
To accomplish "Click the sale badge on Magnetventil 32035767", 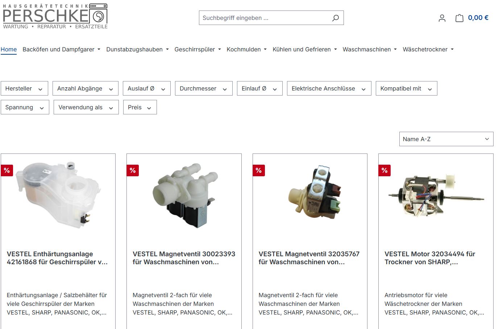I will (x=259, y=170).
